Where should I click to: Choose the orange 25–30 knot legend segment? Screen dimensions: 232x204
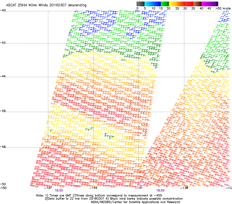pos(181,4)
